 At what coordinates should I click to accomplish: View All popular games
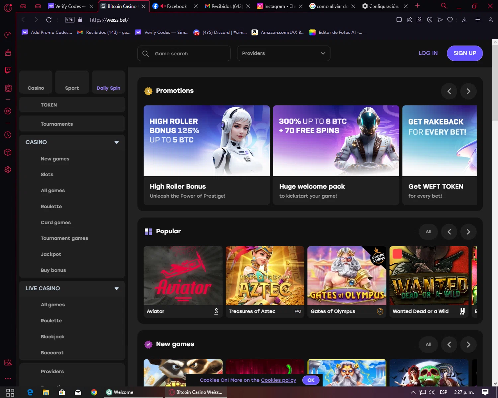(x=428, y=232)
